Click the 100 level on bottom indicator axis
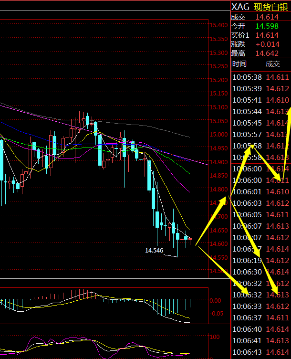This screenshot has width=291, height=359. pyautogui.click(x=216, y=336)
